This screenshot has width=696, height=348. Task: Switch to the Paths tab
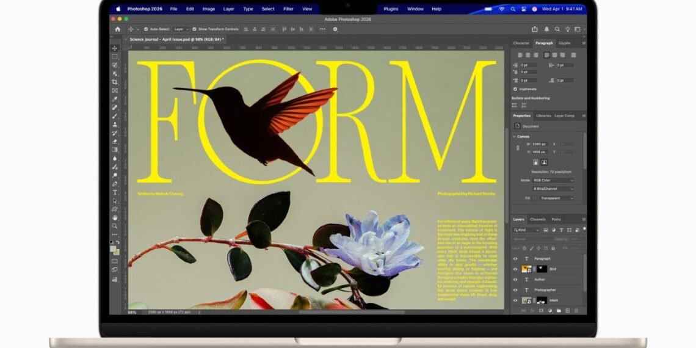(556, 219)
